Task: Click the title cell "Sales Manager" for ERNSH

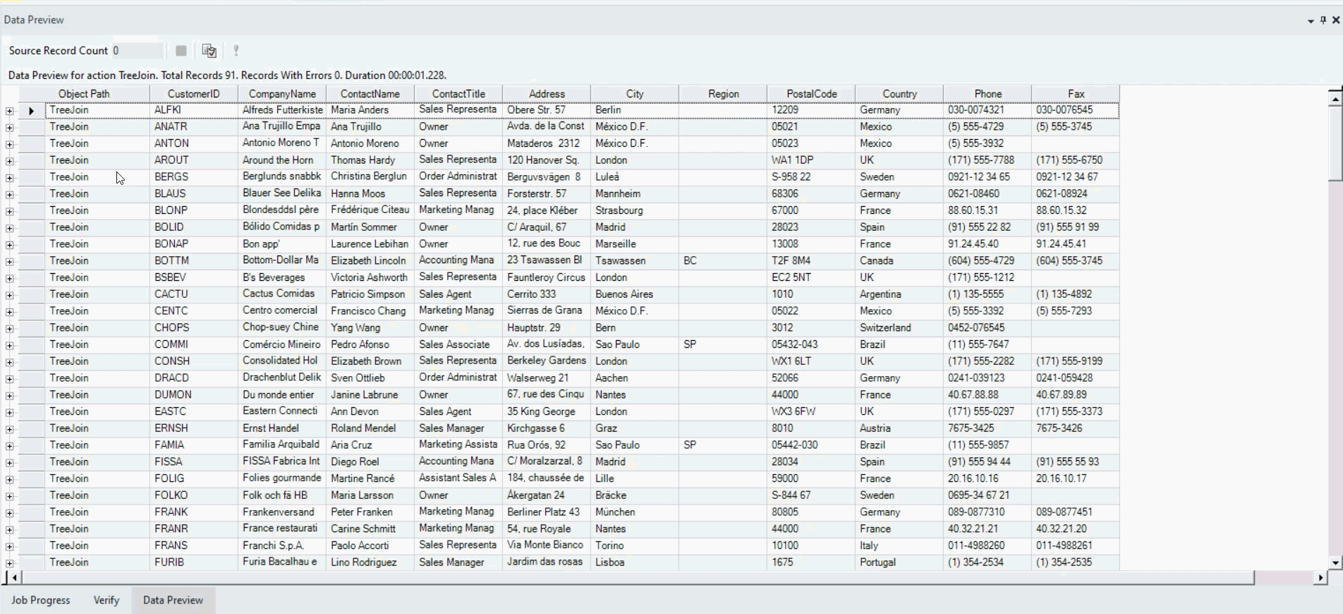Action: tap(458, 428)
